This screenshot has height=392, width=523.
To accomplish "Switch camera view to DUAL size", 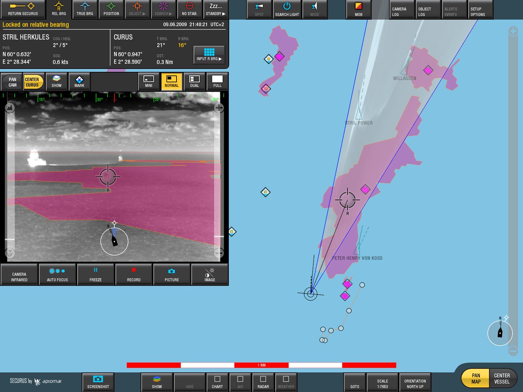I will [194, 81].
